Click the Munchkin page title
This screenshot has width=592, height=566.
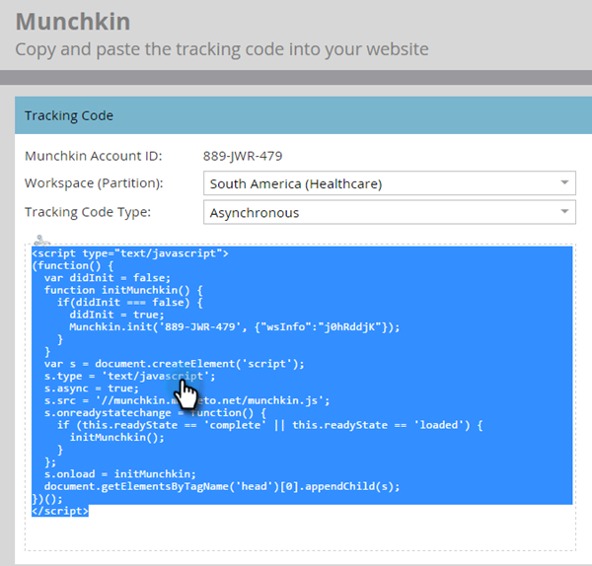pyautogui.click(x=73, y=21)
